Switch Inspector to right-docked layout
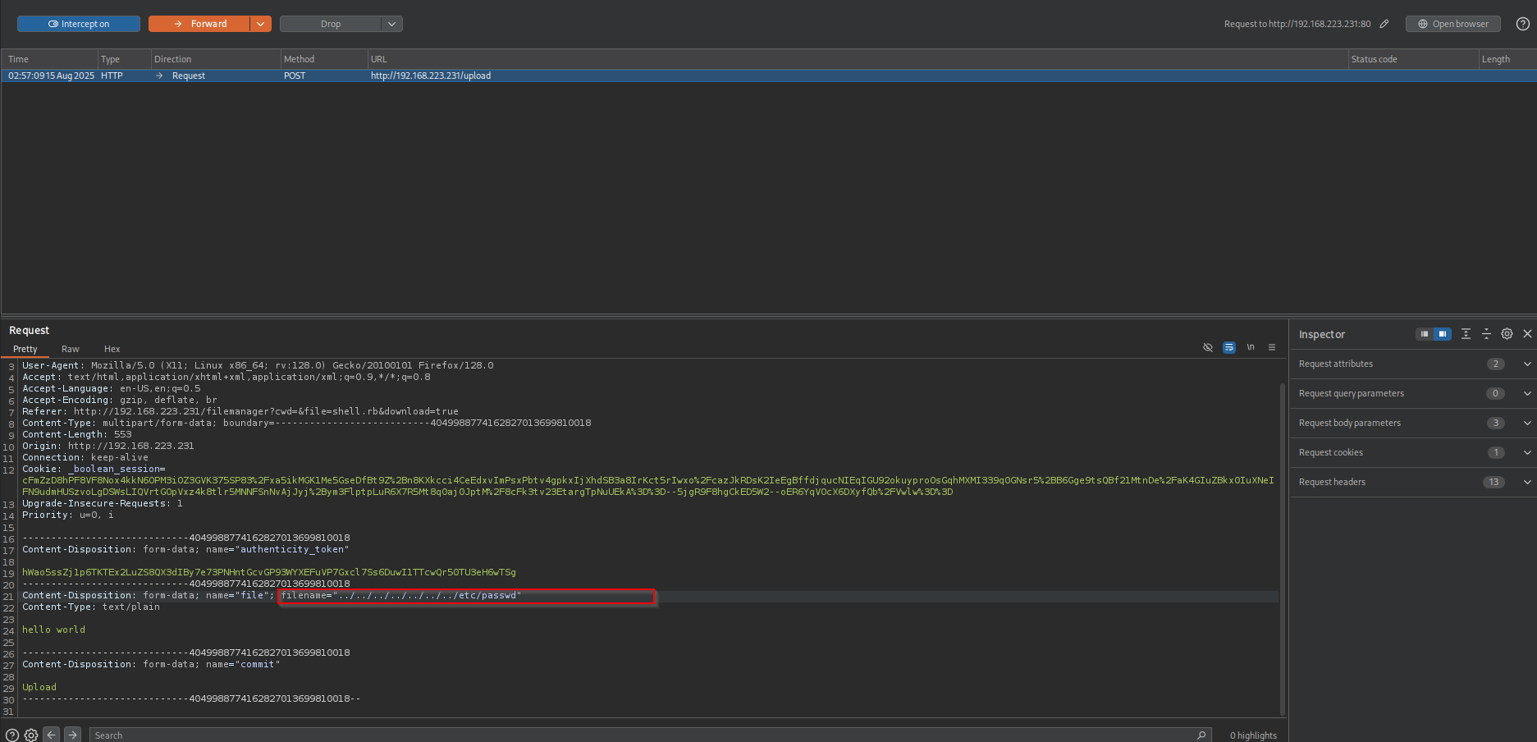Screen dimensions: 1537x742 [x=1443, y=334]
